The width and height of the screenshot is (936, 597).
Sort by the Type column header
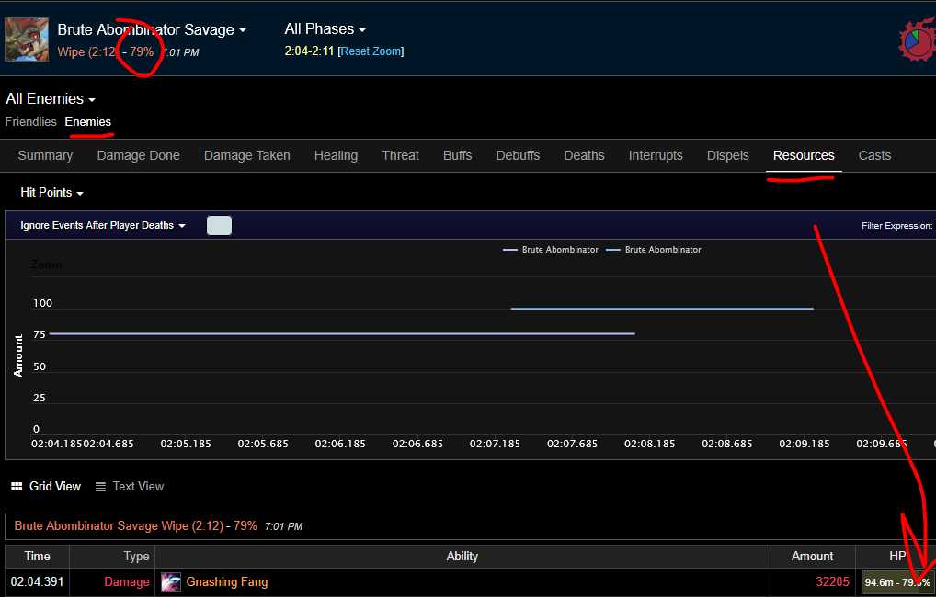pyautogui.click(x=112, y=556)
